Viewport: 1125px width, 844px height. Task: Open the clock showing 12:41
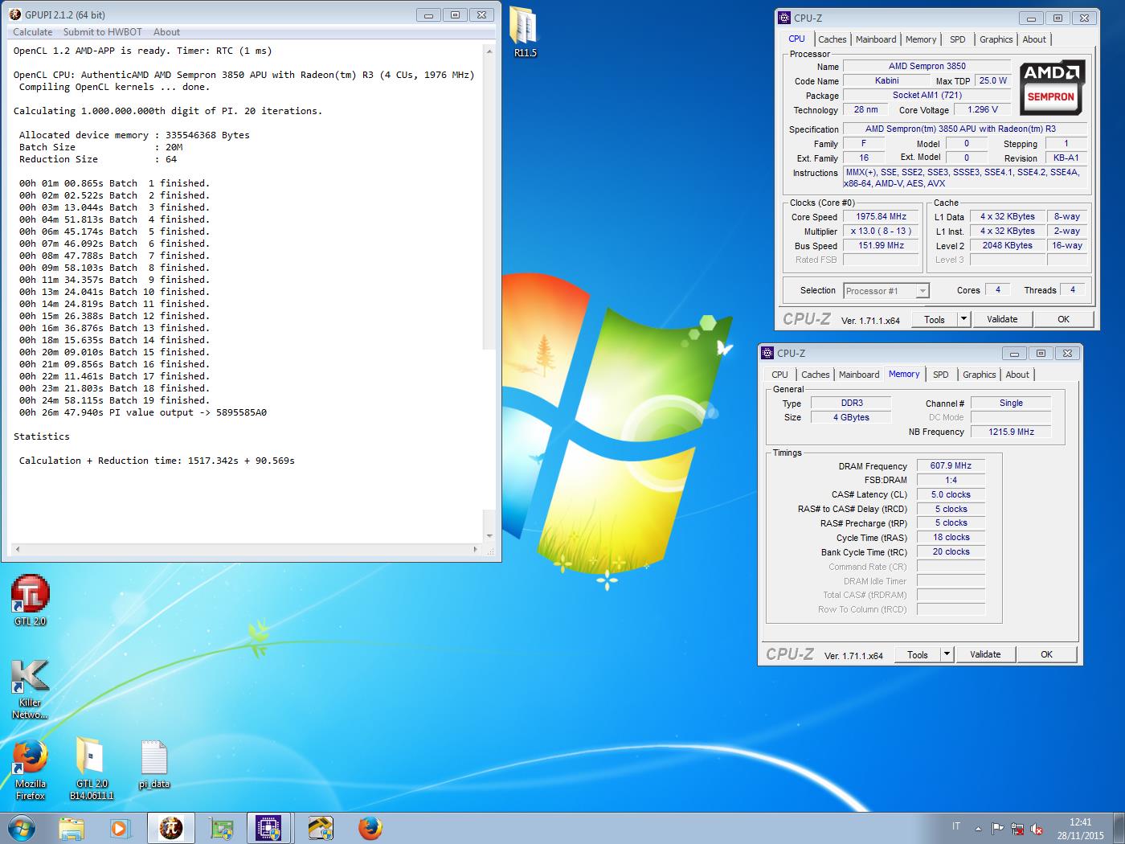tap(1080, 829)
